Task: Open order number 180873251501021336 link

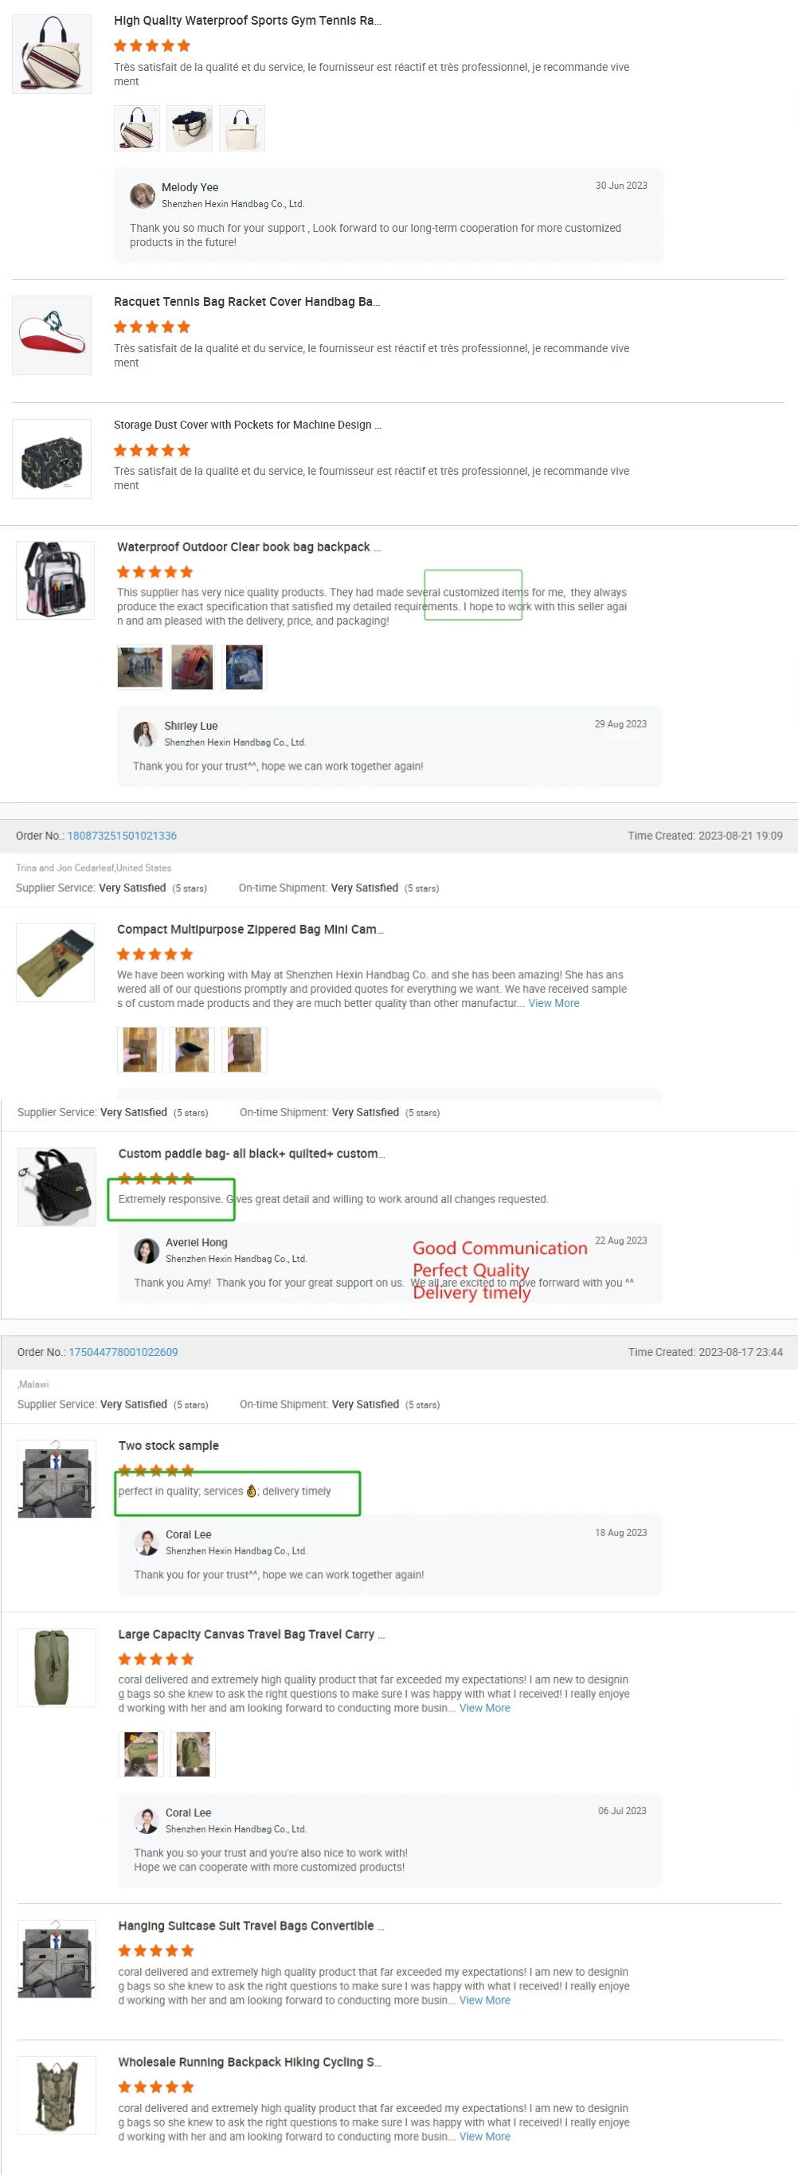Action: (x=122, y=836)
